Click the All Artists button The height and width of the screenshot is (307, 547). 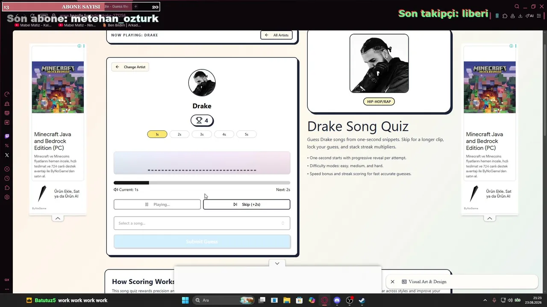click(x=276, y=35)
